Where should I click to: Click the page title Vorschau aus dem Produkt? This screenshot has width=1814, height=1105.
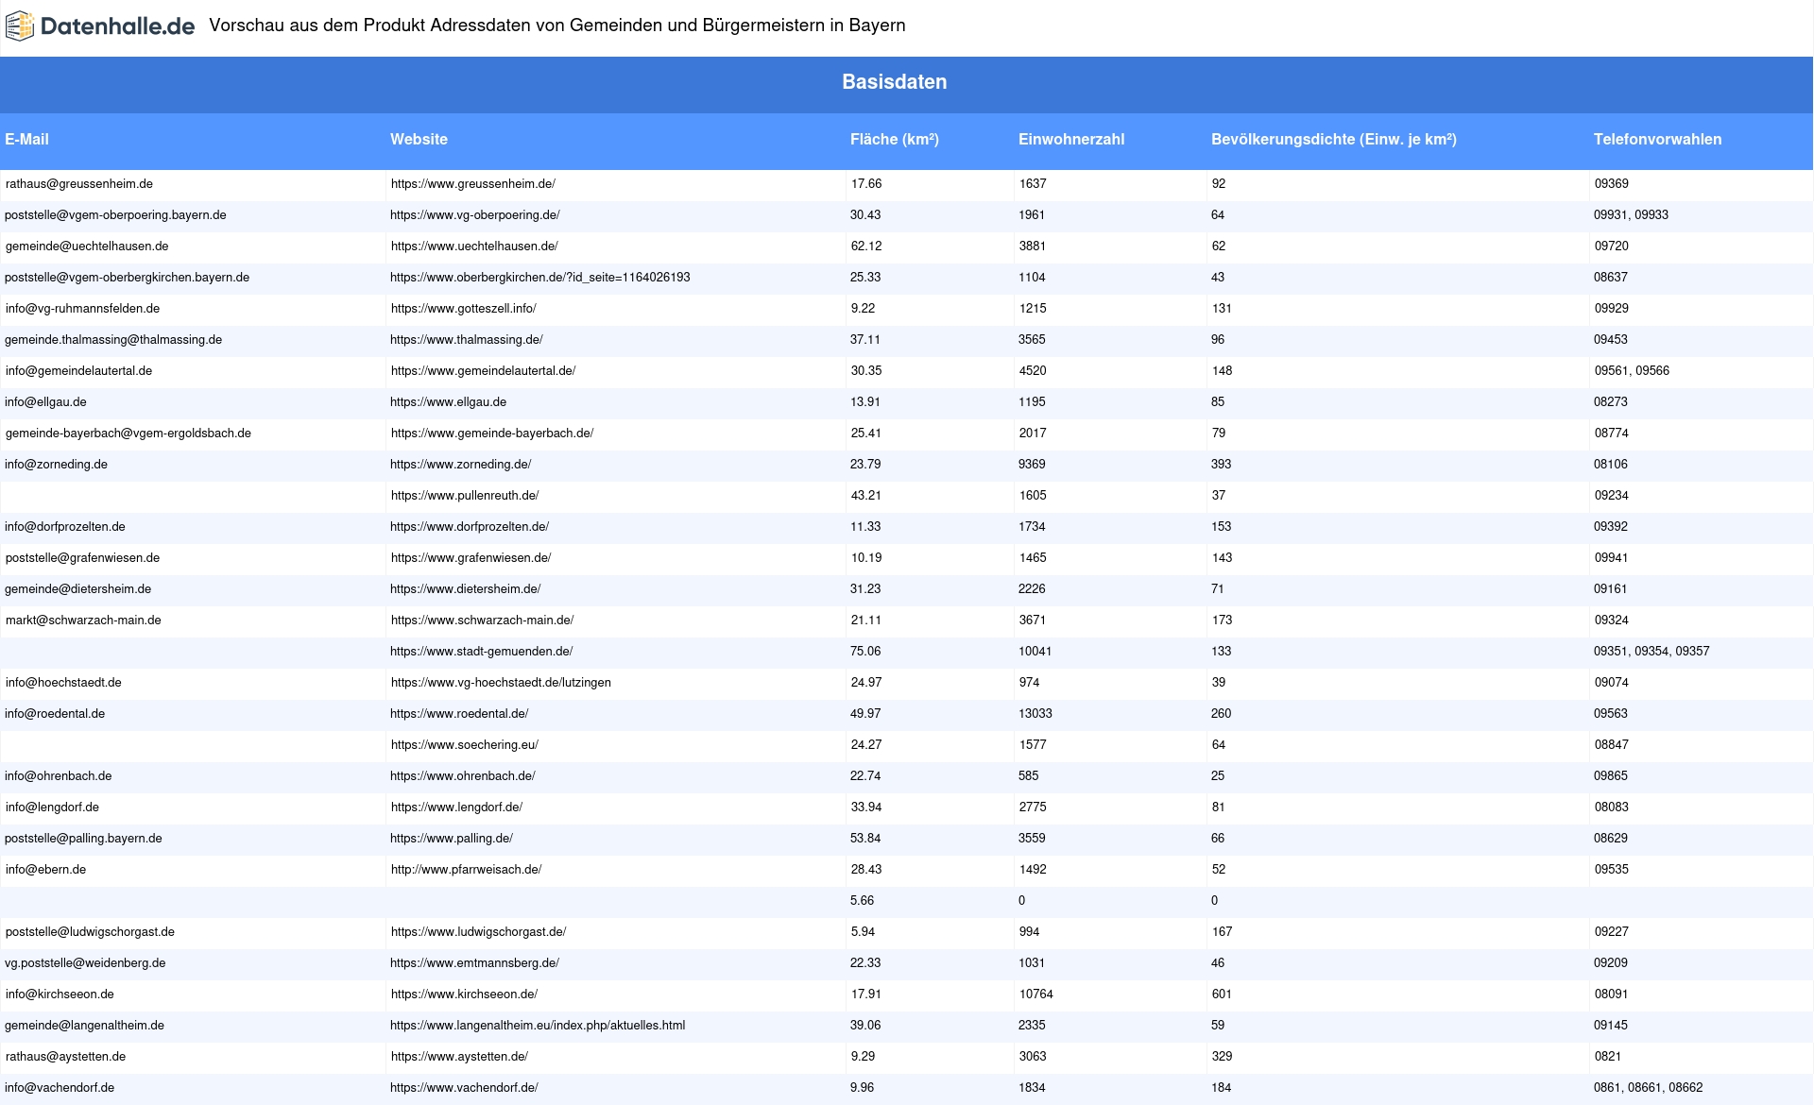pyautogui.click(x=557, y=25)
